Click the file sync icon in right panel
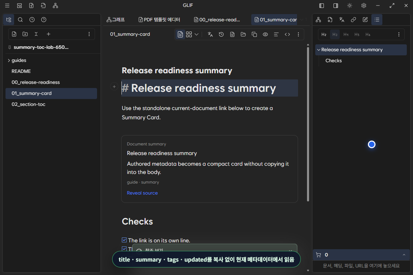This screenshot has width=413, height=275. point(330,20)
